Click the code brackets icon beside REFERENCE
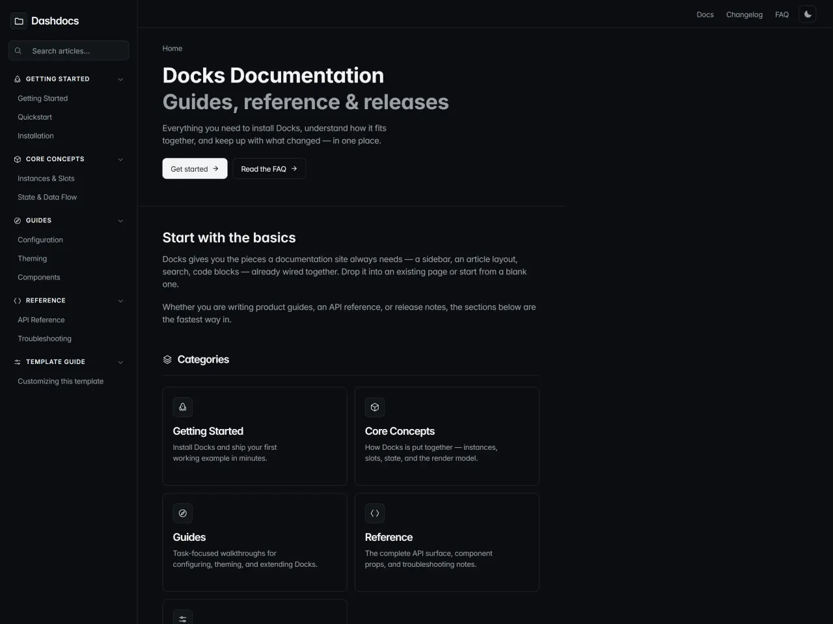 [18, 301]
